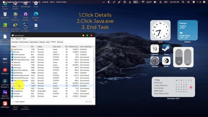Select the explorer.exe process row
This screenshot has height=117, width=208.
52,49
